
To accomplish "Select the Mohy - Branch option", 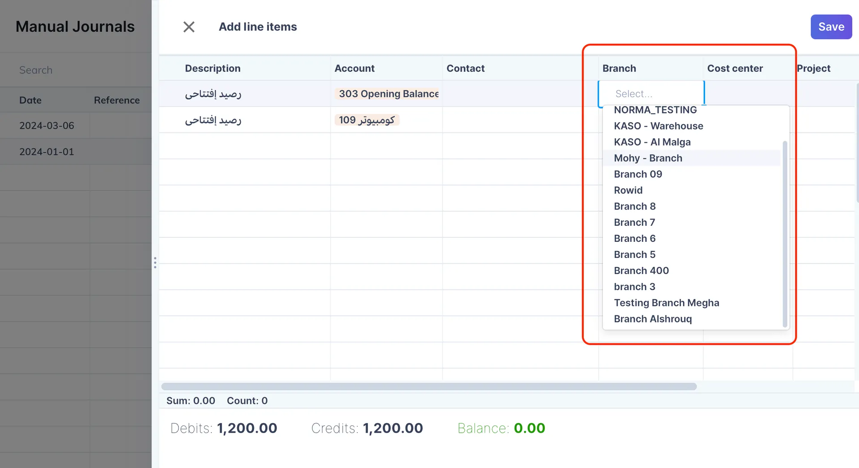I will point(648,159).
